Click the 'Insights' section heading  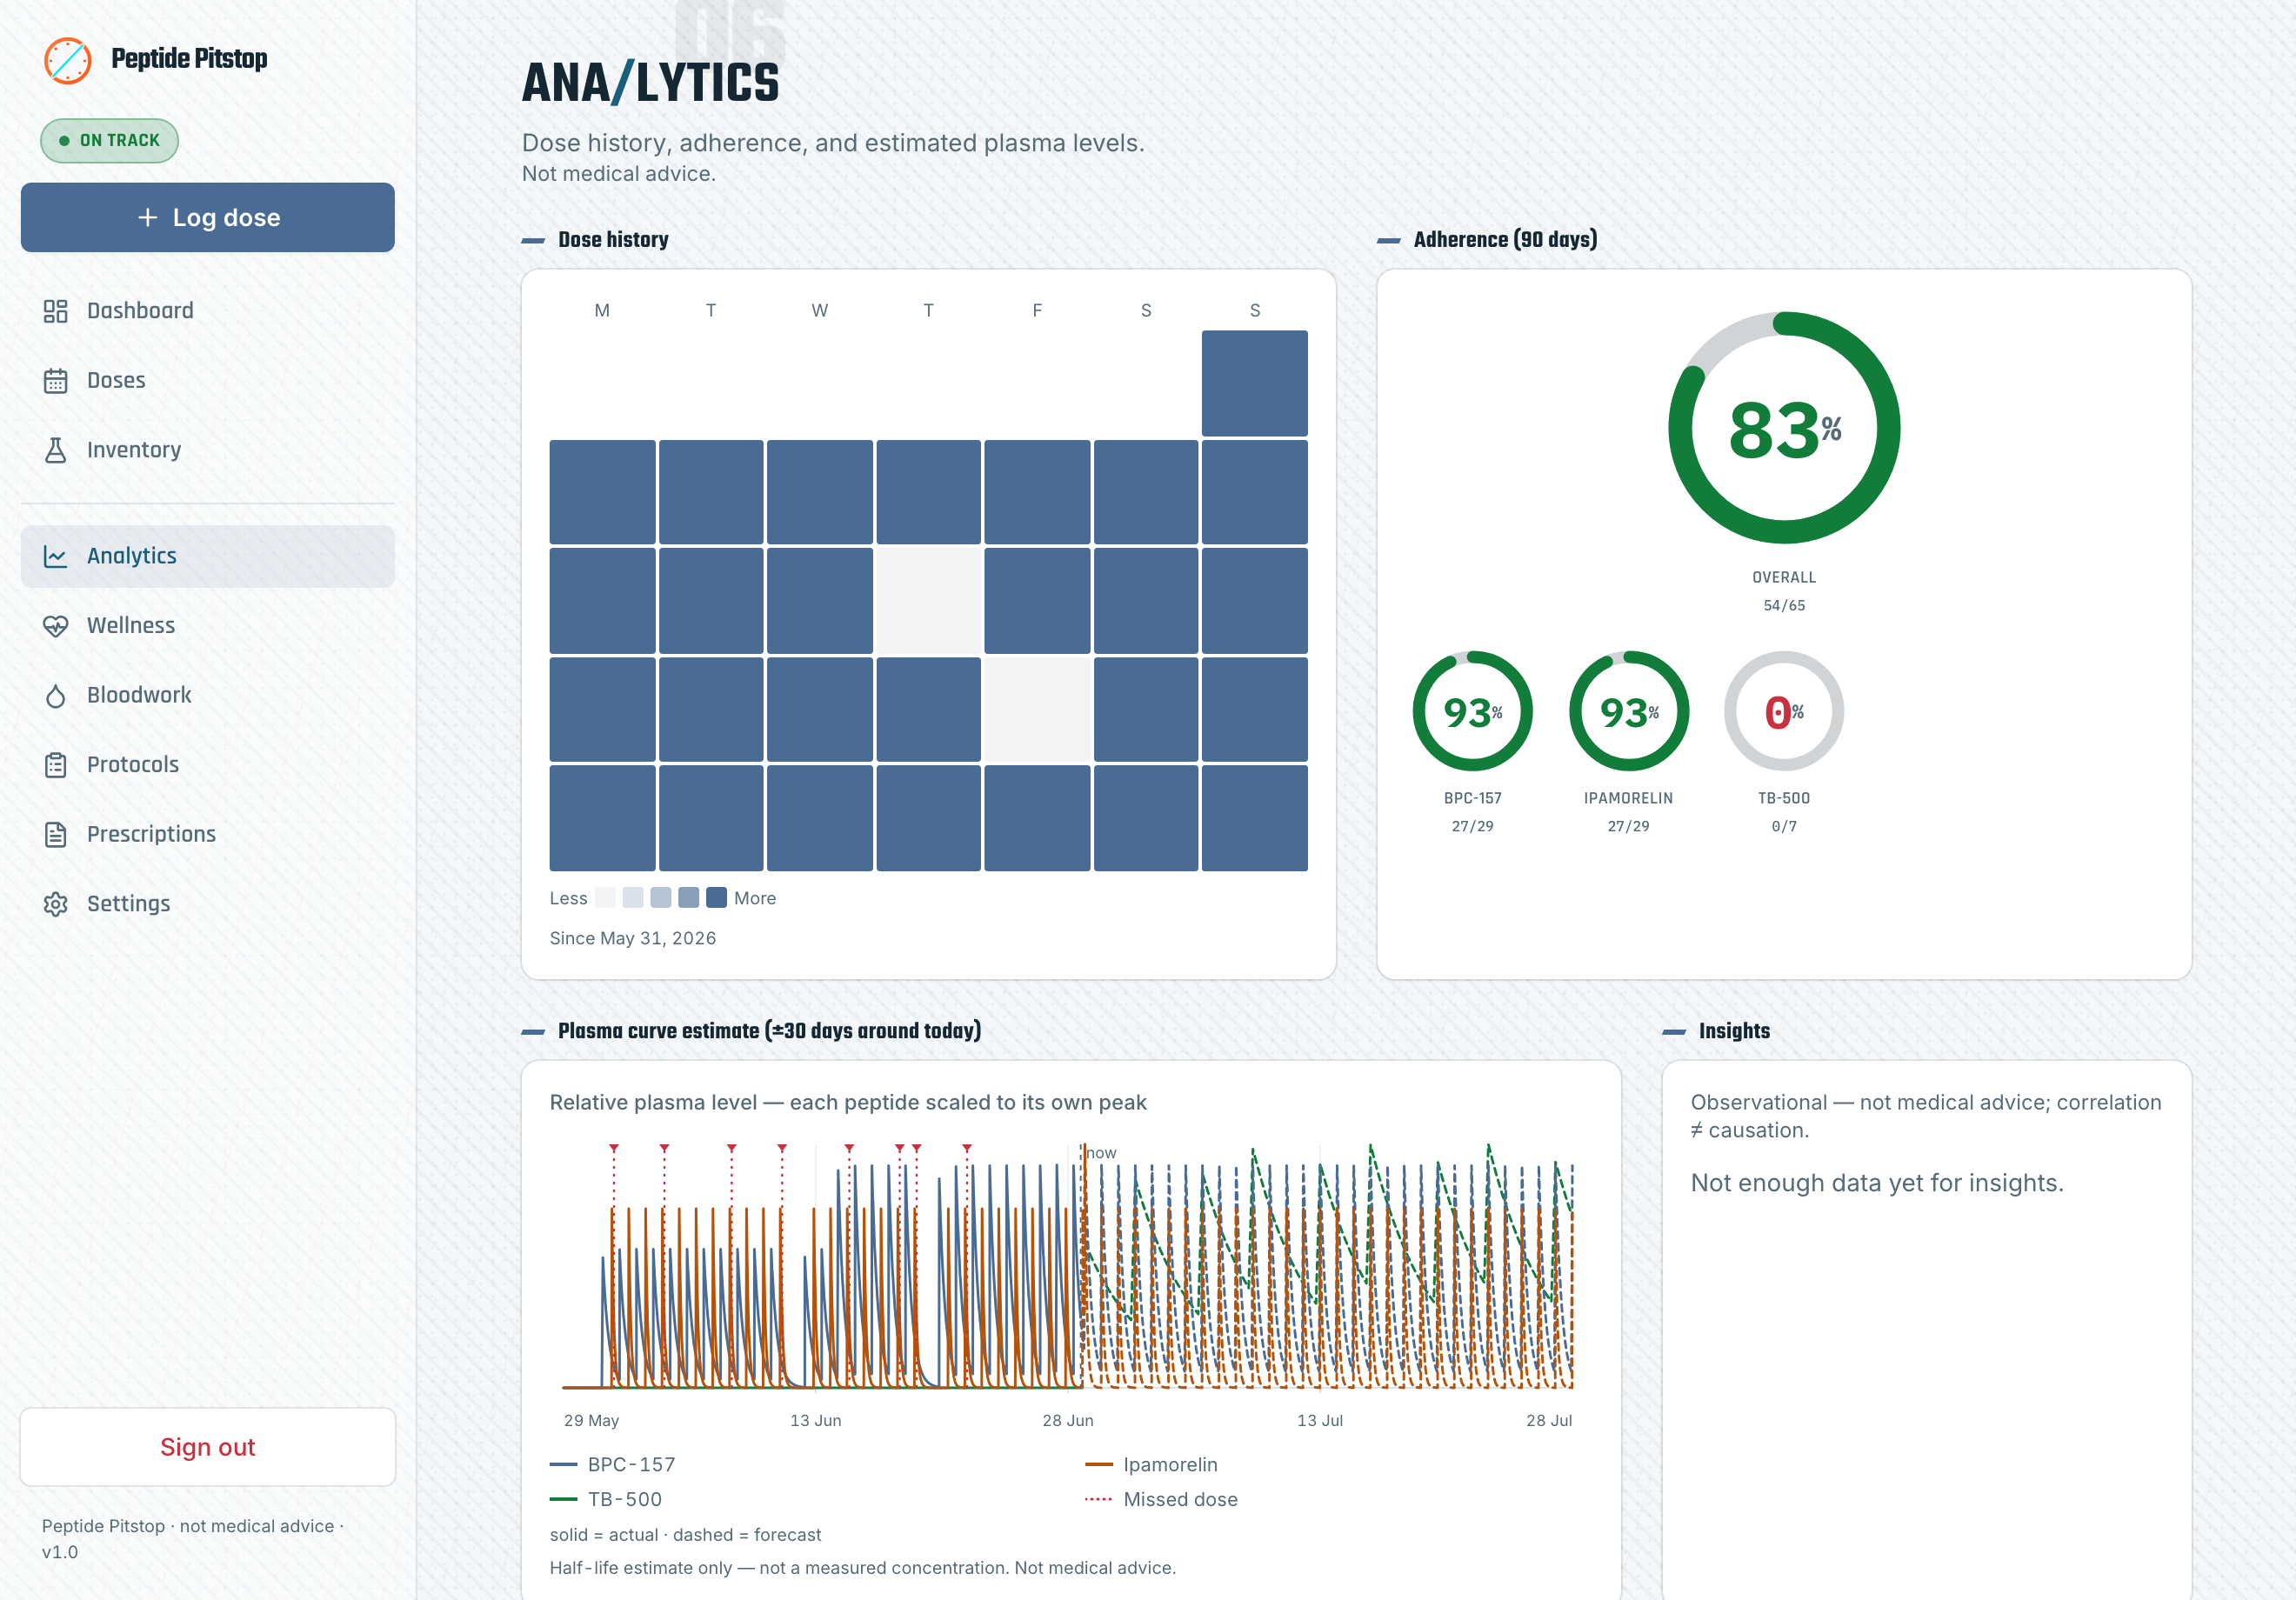pos(1734,1031)
